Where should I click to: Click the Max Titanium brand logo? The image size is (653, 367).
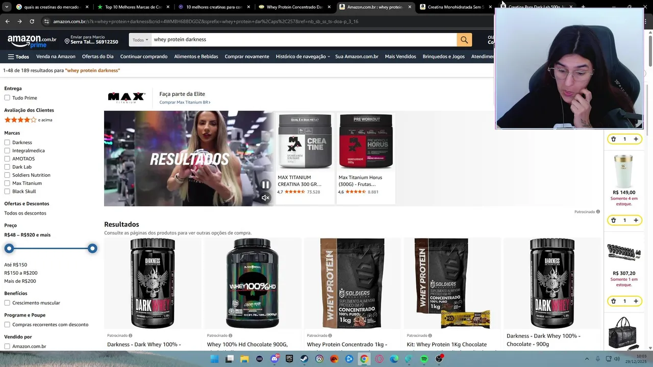[x=127, y=98]
